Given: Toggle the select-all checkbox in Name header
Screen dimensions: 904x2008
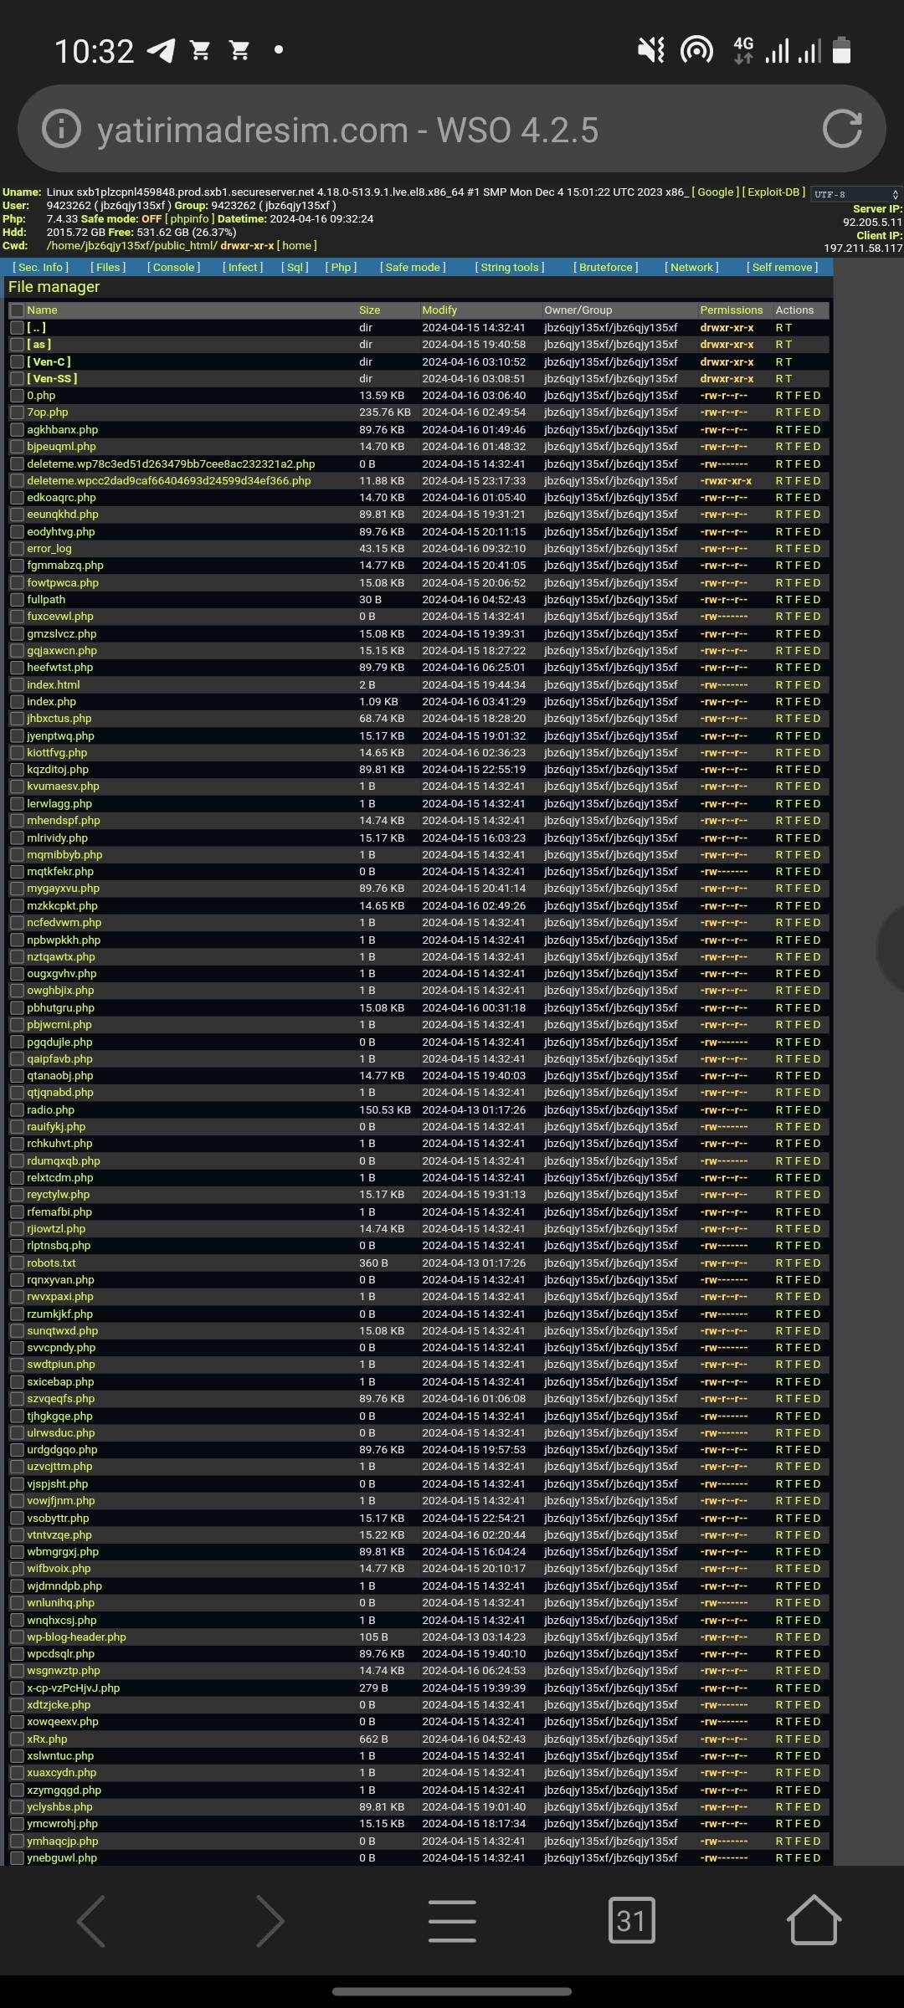Looking at the screenshot, I should coord(17,310).
